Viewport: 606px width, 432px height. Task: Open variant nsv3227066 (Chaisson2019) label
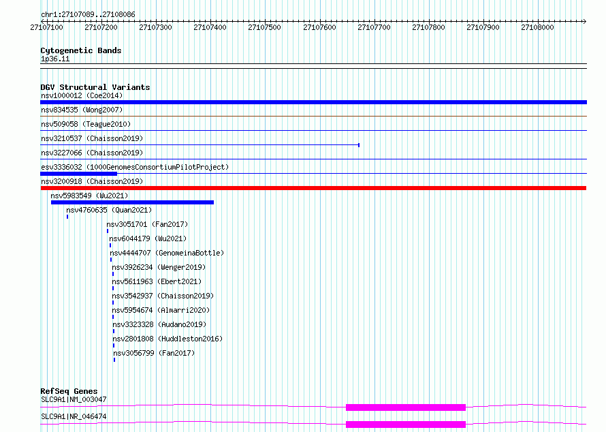[92, 153]
